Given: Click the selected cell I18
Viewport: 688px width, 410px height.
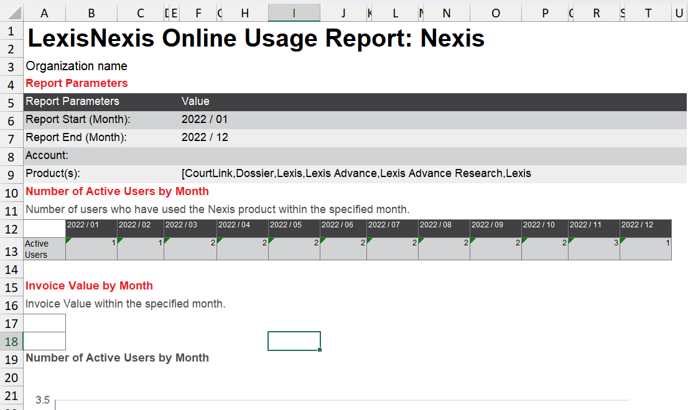Looking at the screenshot, I should [x=294, y=341].
